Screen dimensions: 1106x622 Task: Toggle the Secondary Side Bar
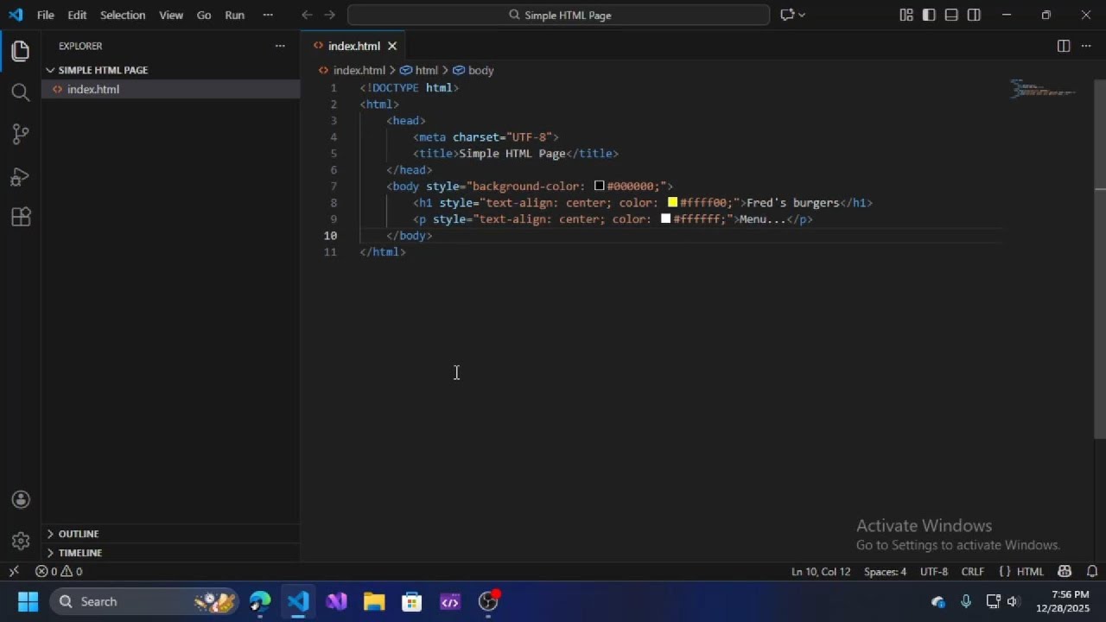pyautogui.click(x=974, y=15)
